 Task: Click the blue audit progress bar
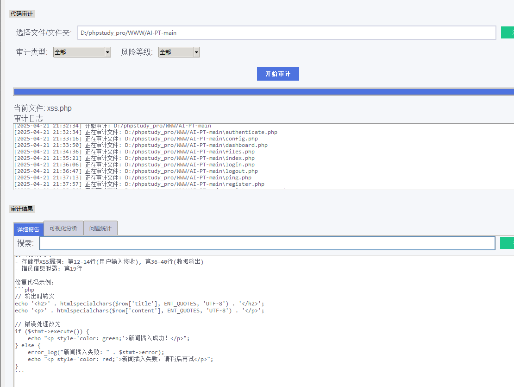[263, 92]
